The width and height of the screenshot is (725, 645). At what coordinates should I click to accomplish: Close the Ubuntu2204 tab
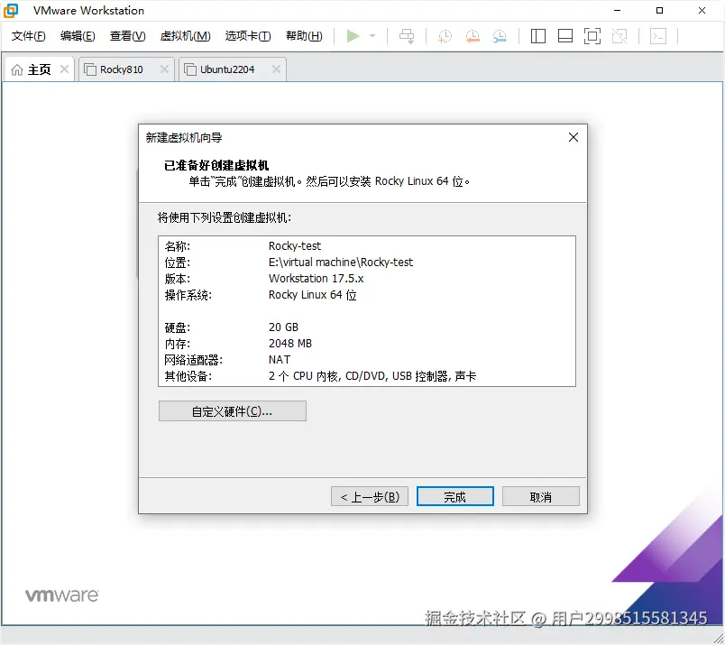tap(276, 69)
